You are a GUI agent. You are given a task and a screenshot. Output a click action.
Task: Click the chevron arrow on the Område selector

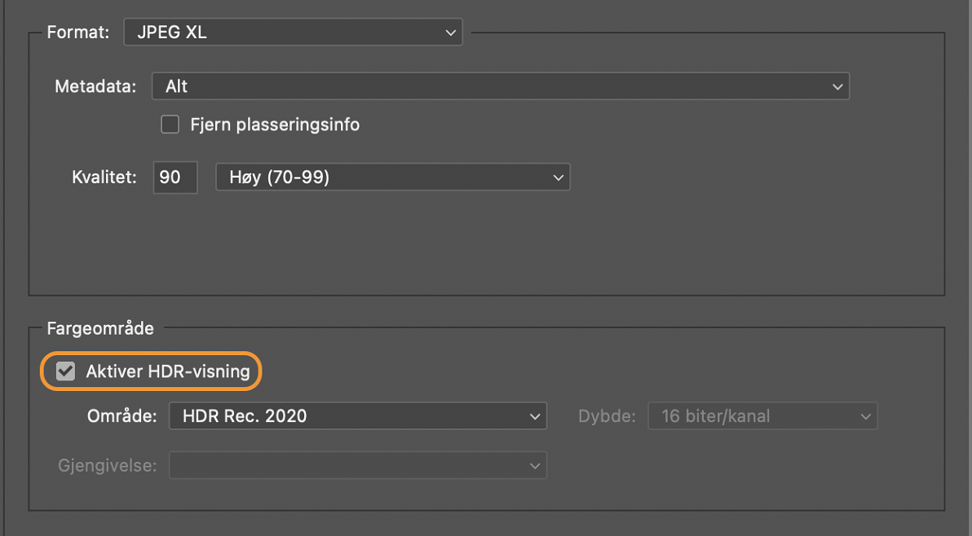click(x=536, y=415)
